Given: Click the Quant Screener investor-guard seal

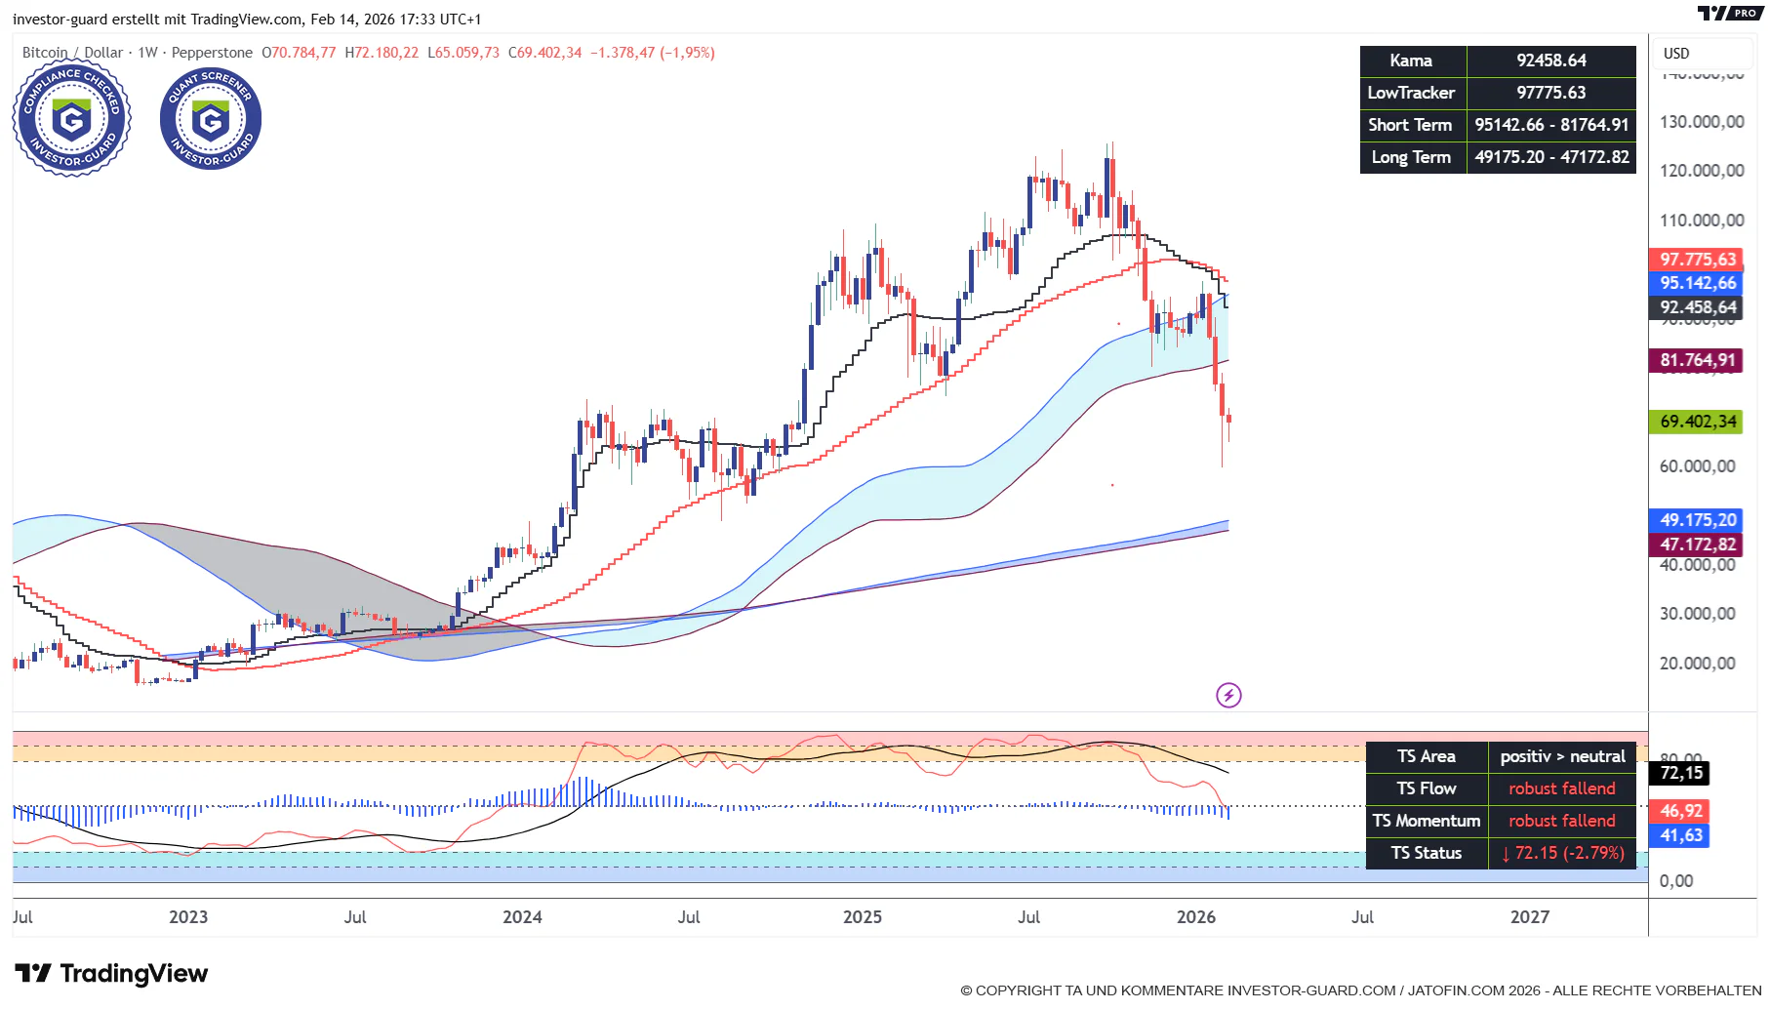Looking at the screenshot, I should point(210,118).
